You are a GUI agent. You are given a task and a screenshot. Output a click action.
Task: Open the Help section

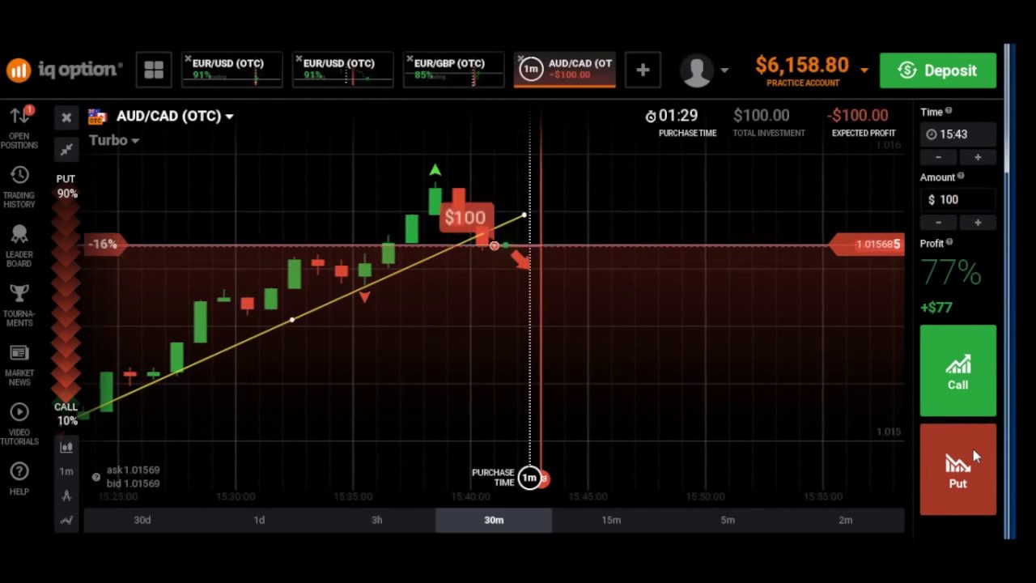tap(19, 478)
